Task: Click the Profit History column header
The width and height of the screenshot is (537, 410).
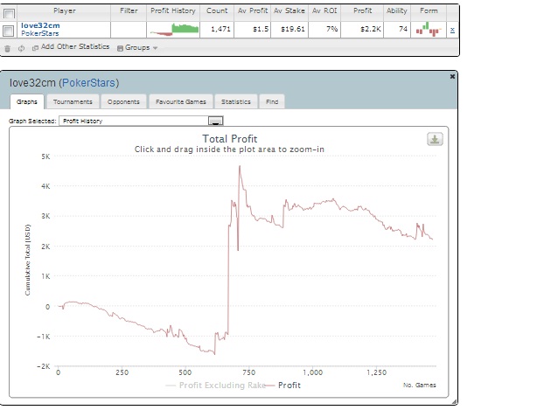Action: [x=173, y=11]
